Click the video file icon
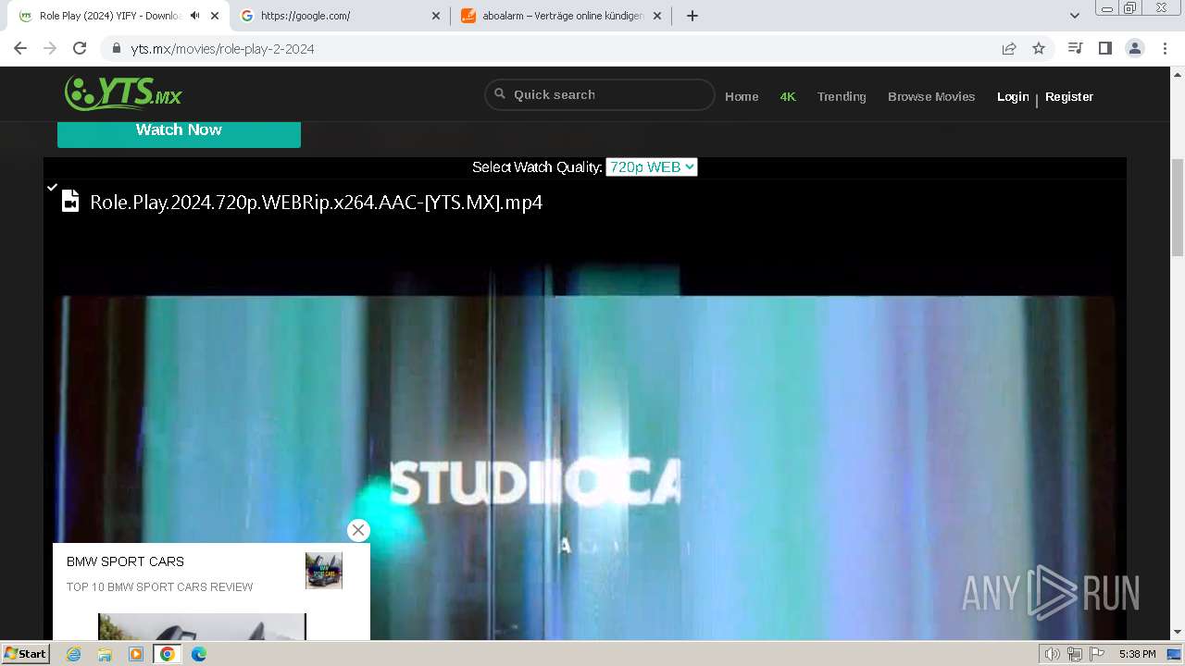 pyautogui.click(x=70, y=201)
